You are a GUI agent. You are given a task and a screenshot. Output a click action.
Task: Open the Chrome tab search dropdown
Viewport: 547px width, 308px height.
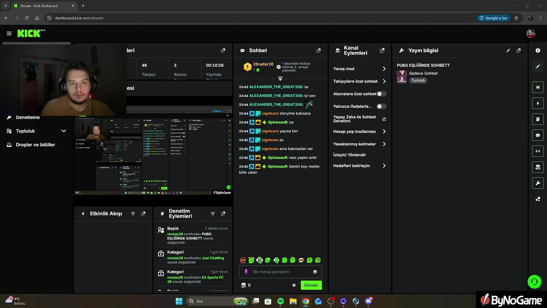pos(6,6)
